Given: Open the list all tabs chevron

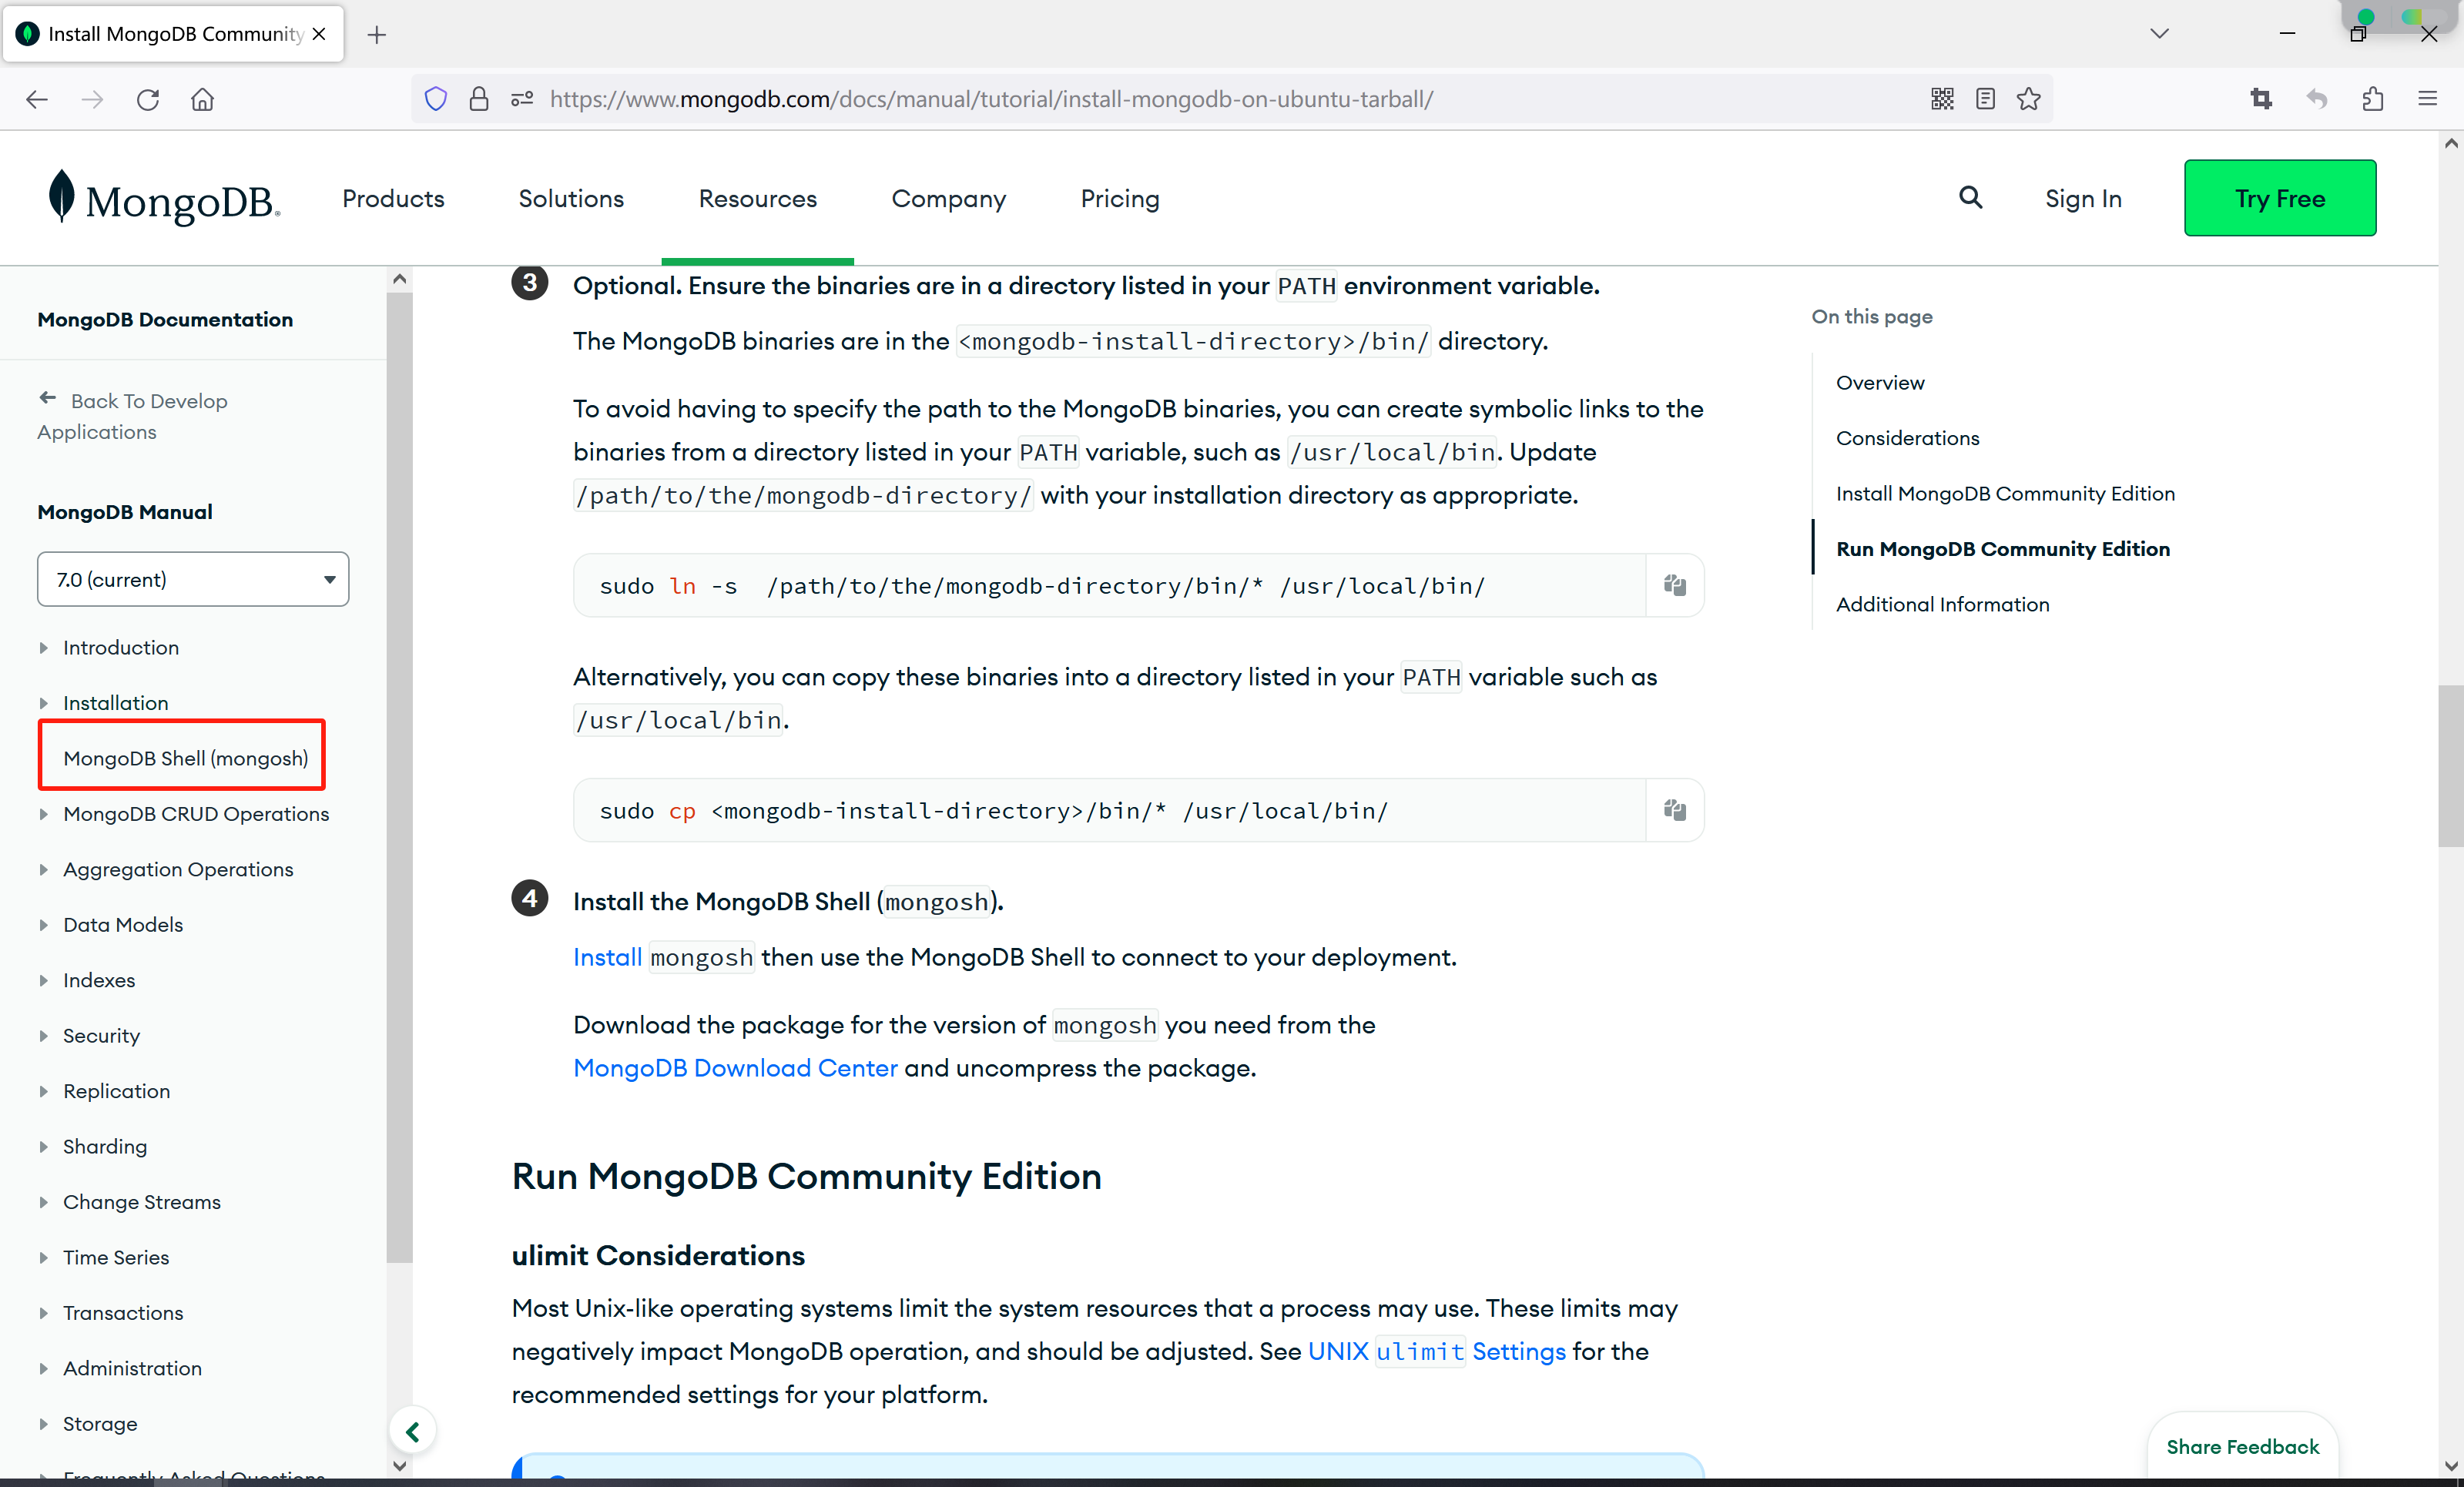Looking at the screenshot, I should pyautogui.click(x=2160, y=34).
